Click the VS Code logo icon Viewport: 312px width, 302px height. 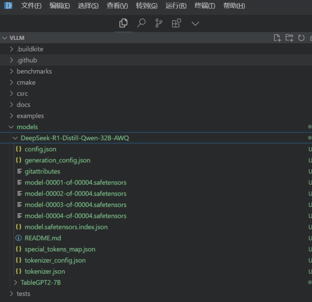tap(8, 5)
